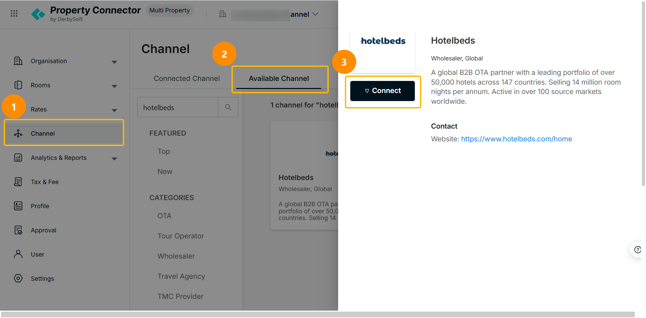Click the hotelbeds logo in detail panel
Viewport: 646px width, 318px height.
383,41
